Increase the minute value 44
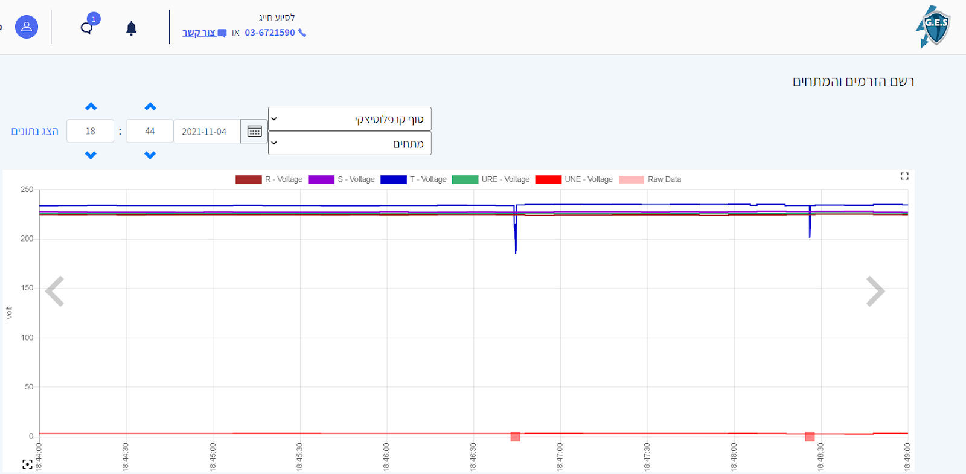 [150, 107]
